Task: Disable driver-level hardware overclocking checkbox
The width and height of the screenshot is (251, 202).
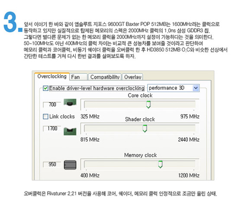Action: coord(45,88)
